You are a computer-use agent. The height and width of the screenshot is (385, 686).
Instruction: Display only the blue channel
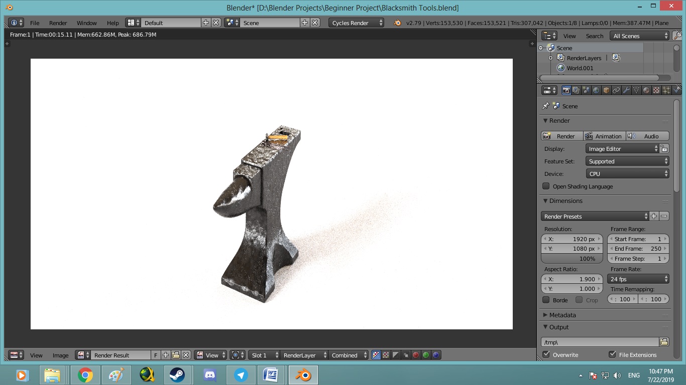pyautogui.click(x=436, y=355)
